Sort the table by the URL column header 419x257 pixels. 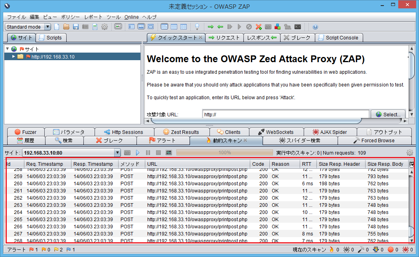198,164
